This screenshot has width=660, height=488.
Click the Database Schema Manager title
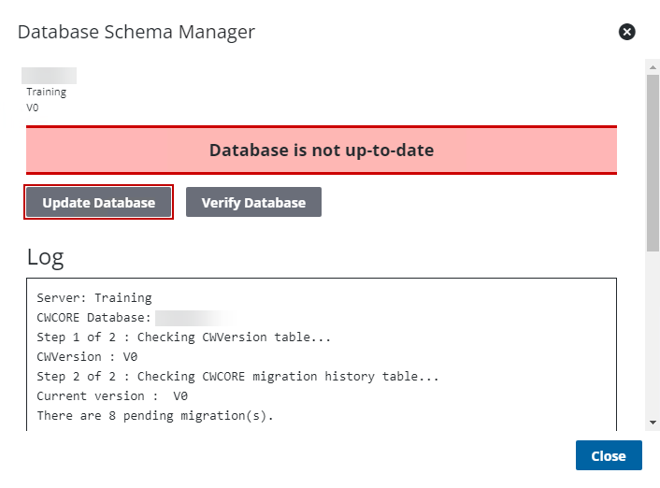[x=136, y=32]
